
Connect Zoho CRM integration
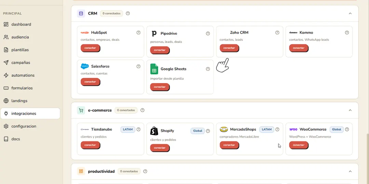[229, 48]
